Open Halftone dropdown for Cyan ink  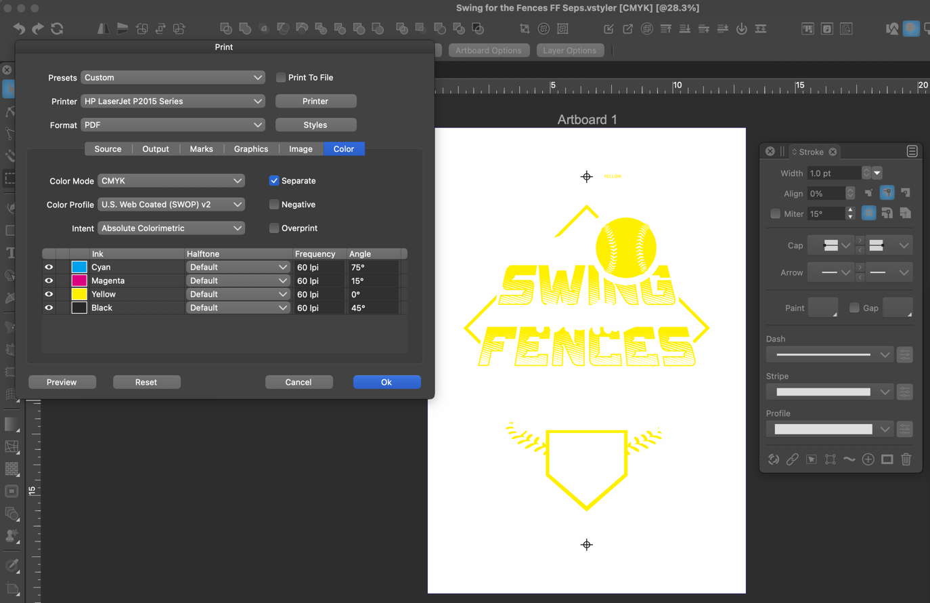(238, 267)
